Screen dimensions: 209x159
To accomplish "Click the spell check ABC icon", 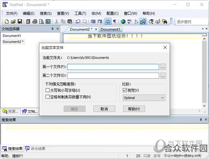I will [130, 22].
